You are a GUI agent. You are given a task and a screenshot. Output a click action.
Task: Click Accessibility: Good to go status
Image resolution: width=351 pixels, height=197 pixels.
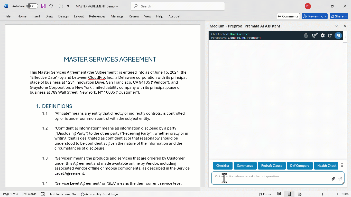point(99,194)
